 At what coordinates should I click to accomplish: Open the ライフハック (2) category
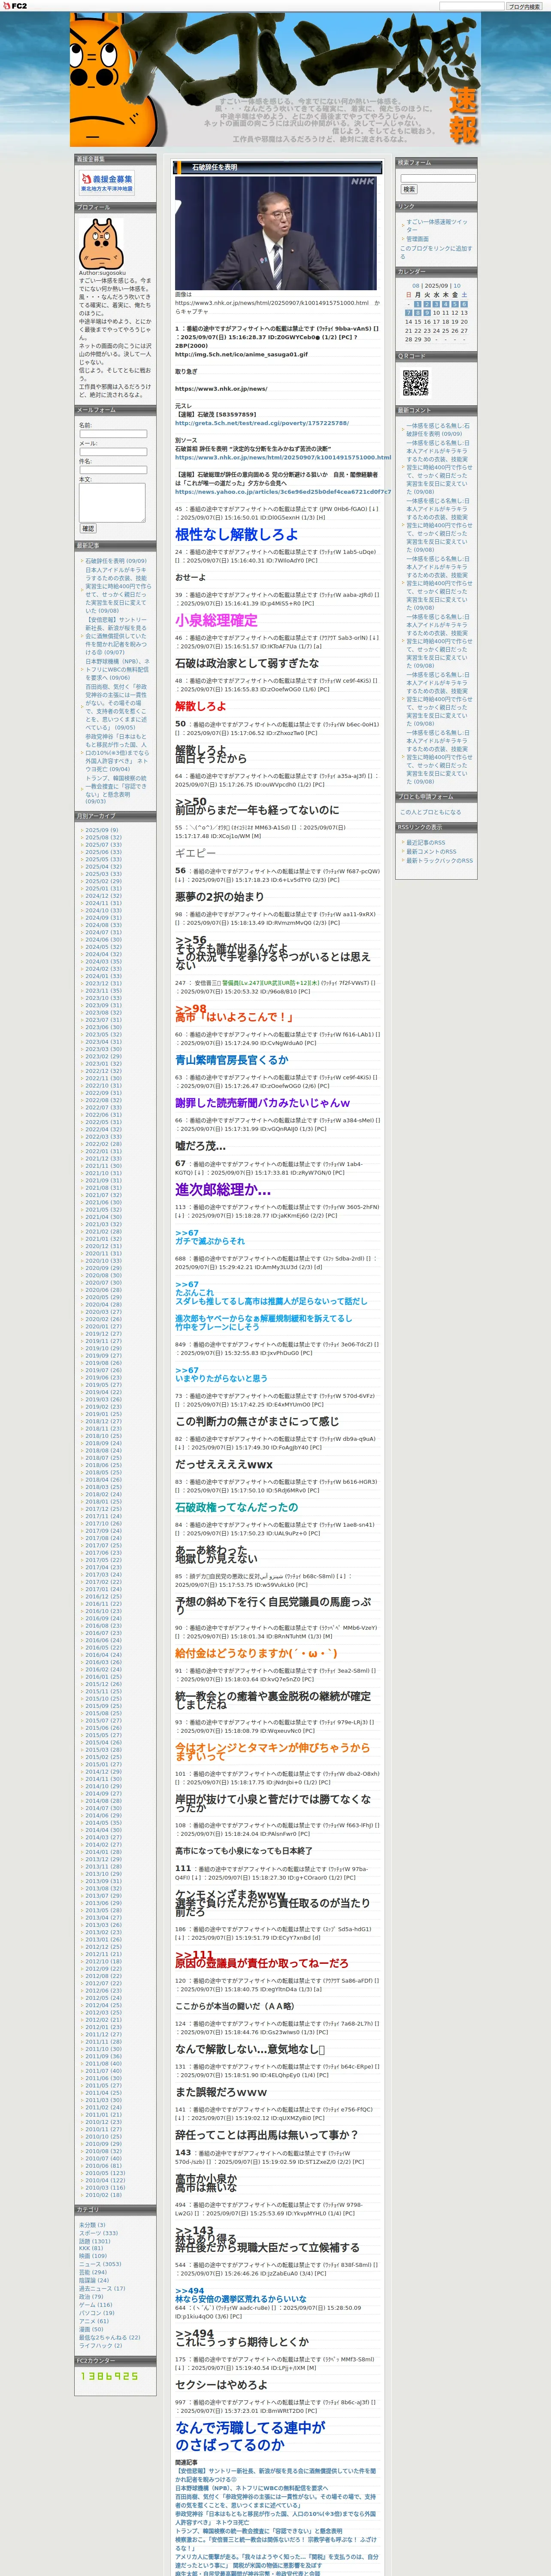(100, 2345)
